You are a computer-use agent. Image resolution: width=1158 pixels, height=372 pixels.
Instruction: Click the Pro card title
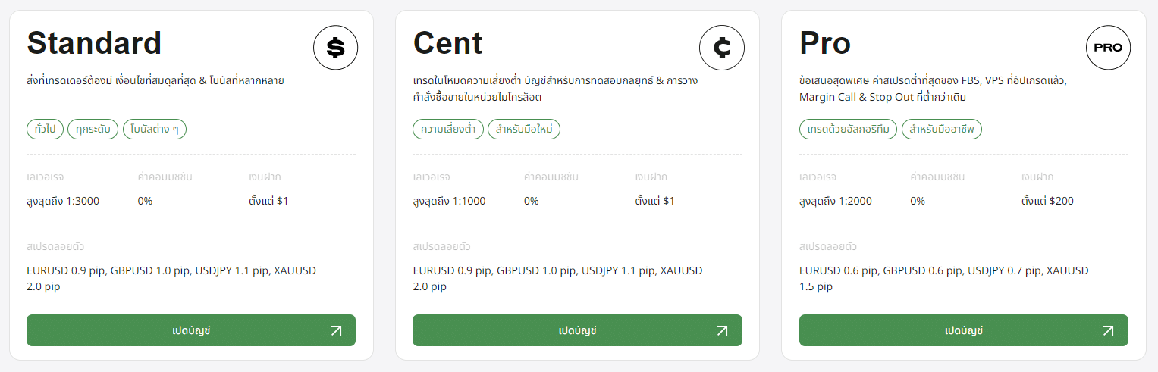pos(825,43)
